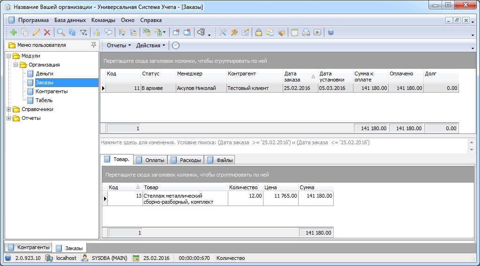Click the funnel Filter icon
Image resolution: width=480 pixels, height=266 pixels.
pos(83,32)
